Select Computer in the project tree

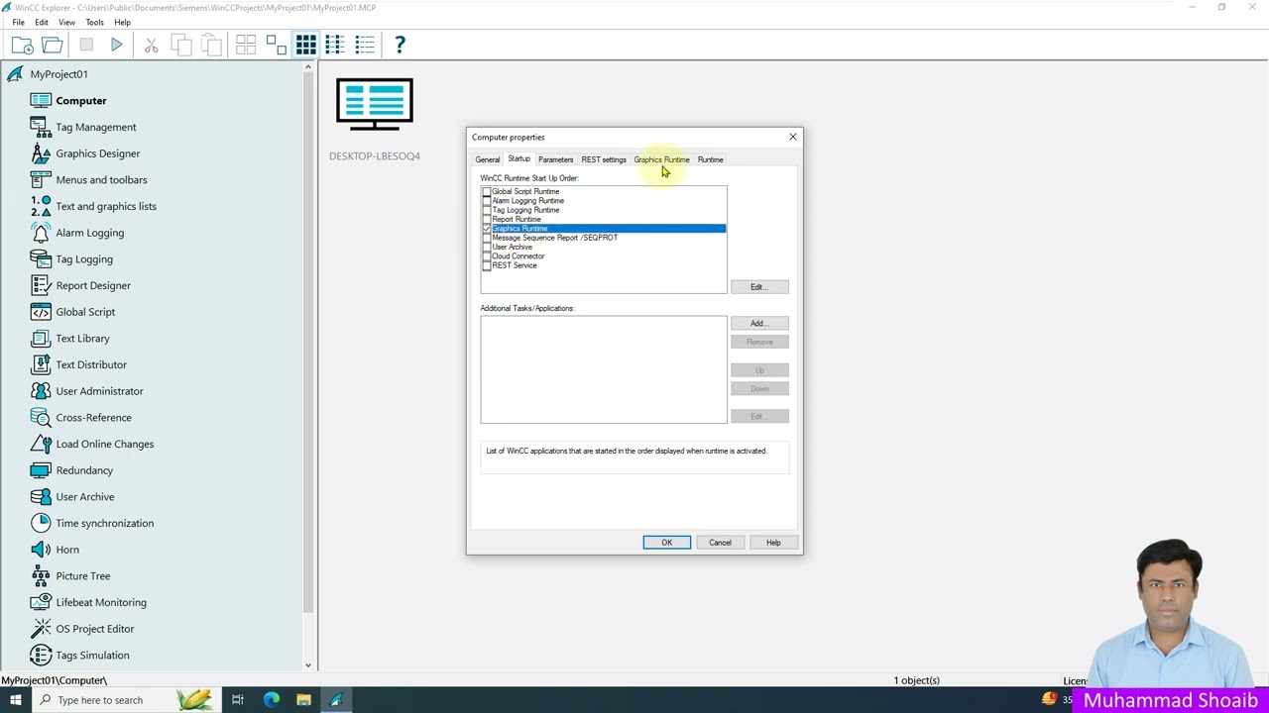pyautogui.click(x=81, y=100)
